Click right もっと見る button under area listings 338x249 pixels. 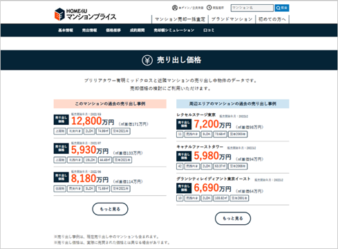coord(233,219)
